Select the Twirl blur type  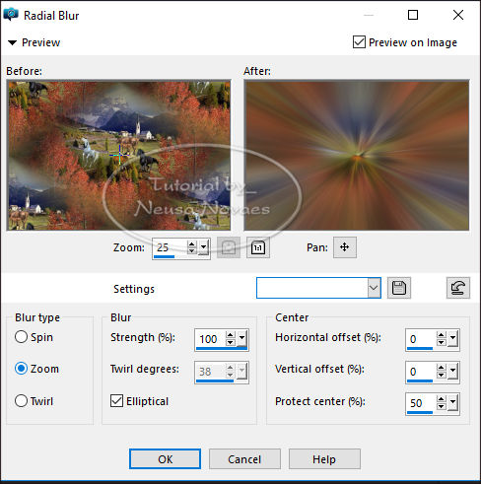click(x=21, y=401)
